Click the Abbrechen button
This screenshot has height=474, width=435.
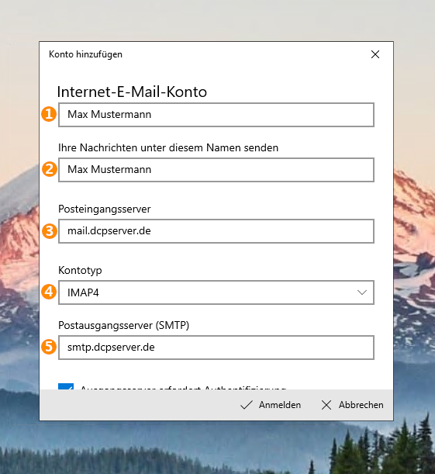pos(352,405)
